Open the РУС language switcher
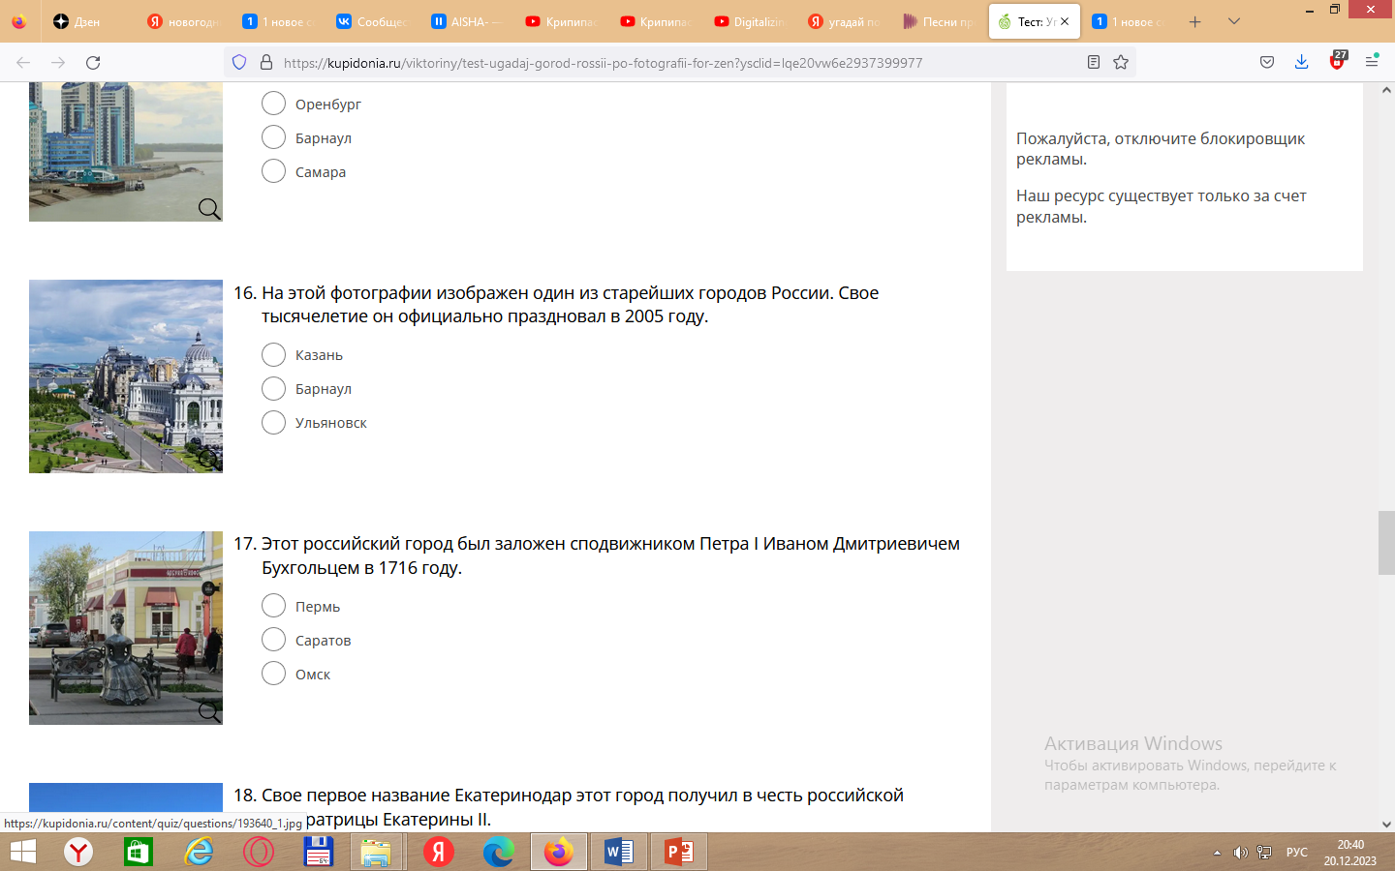This screenshot has height=871, width=1395. pyautogui.click(x=1296, y=853)
